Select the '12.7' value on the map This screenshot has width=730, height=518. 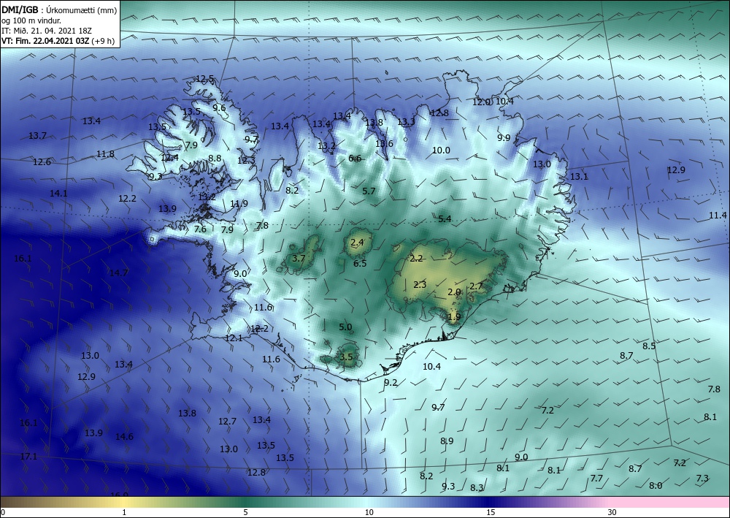227,421
